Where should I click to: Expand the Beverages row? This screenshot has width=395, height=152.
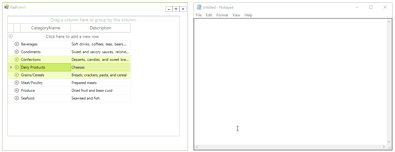point(17,44)
